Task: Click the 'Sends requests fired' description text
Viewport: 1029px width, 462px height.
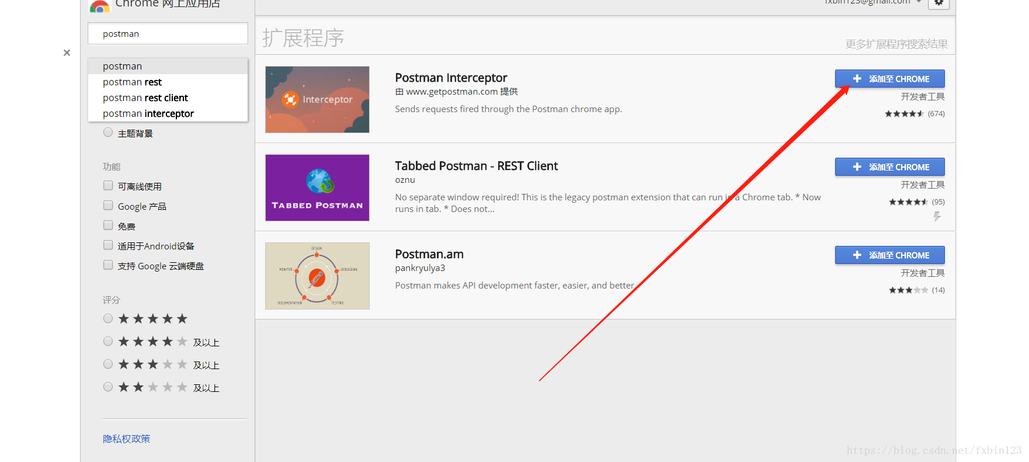Action: pyautogui.click(x=508, y=109)
